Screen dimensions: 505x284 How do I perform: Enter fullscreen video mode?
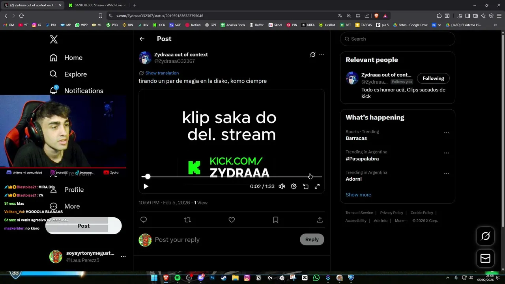coord(317,187)
